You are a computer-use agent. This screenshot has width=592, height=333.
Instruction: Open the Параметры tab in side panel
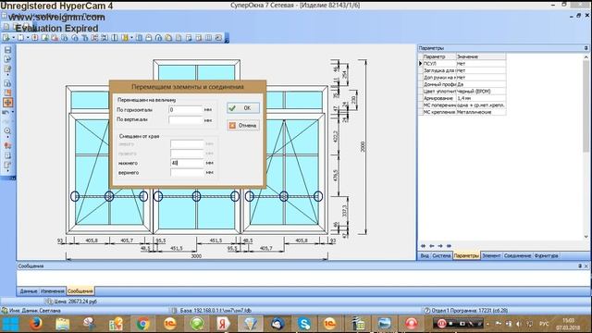[466, 255]
